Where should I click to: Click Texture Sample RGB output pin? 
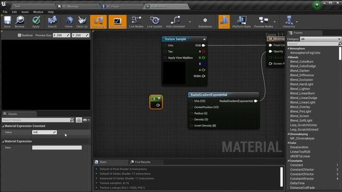(x=203, y=45)
